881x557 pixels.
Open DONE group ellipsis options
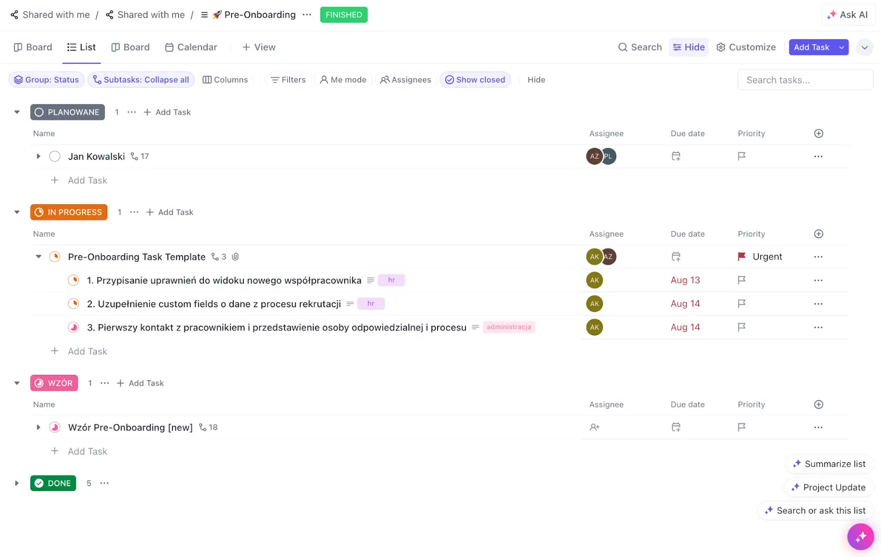pos(105,483)
